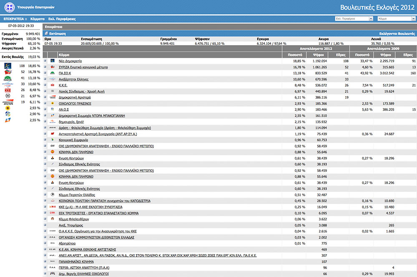Open the ΟΙΚΟΛΟΓΟΙ ΠΡΑΣΙΝΟΙ party link

pyautogui.click(x=75, y=103)
